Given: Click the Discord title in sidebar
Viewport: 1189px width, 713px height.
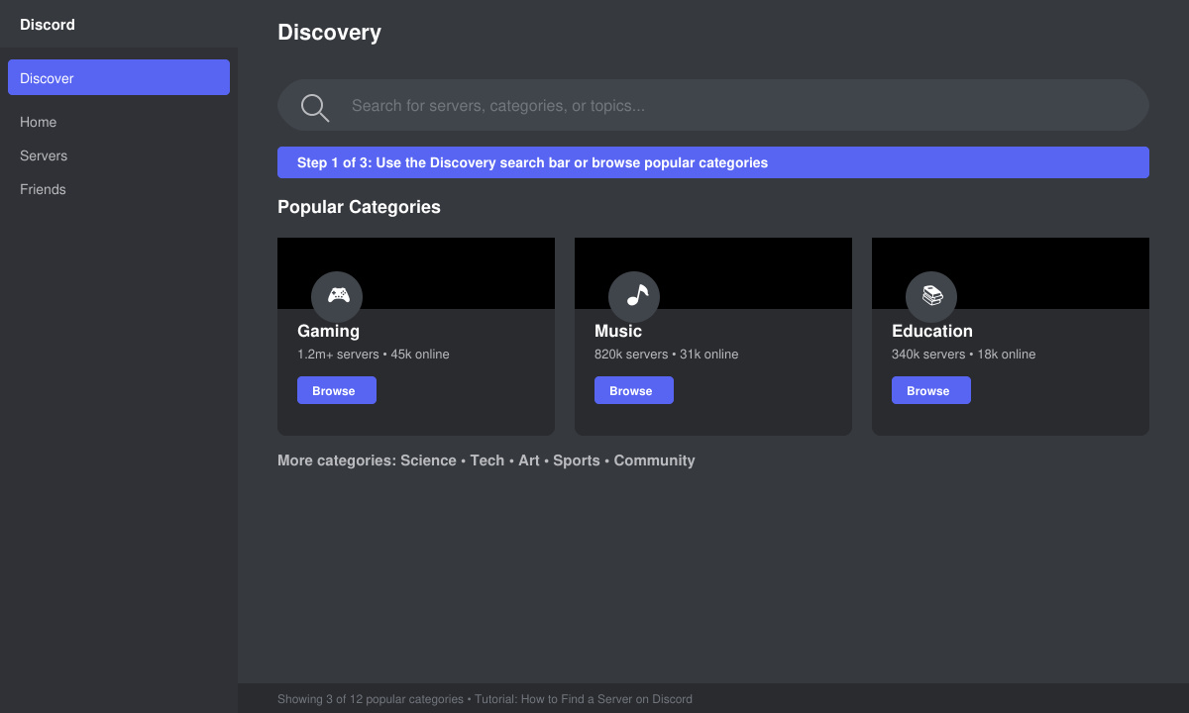Looking at the screenshot, I should click(48, 24).
